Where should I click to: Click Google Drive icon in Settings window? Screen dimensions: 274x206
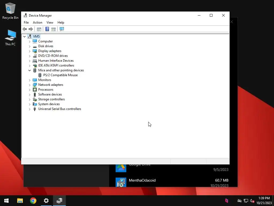coord(121,168)
